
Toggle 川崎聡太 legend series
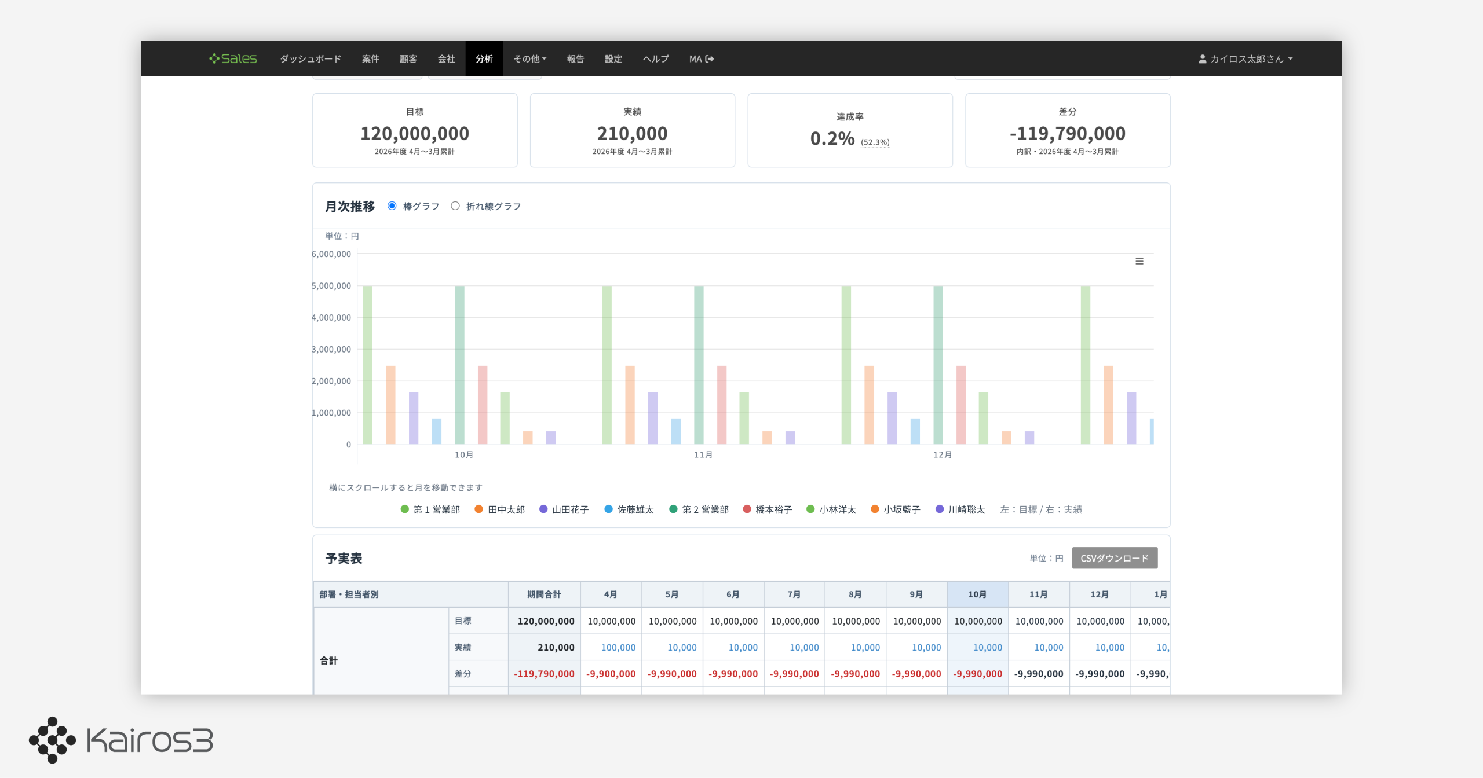point(960,509)
